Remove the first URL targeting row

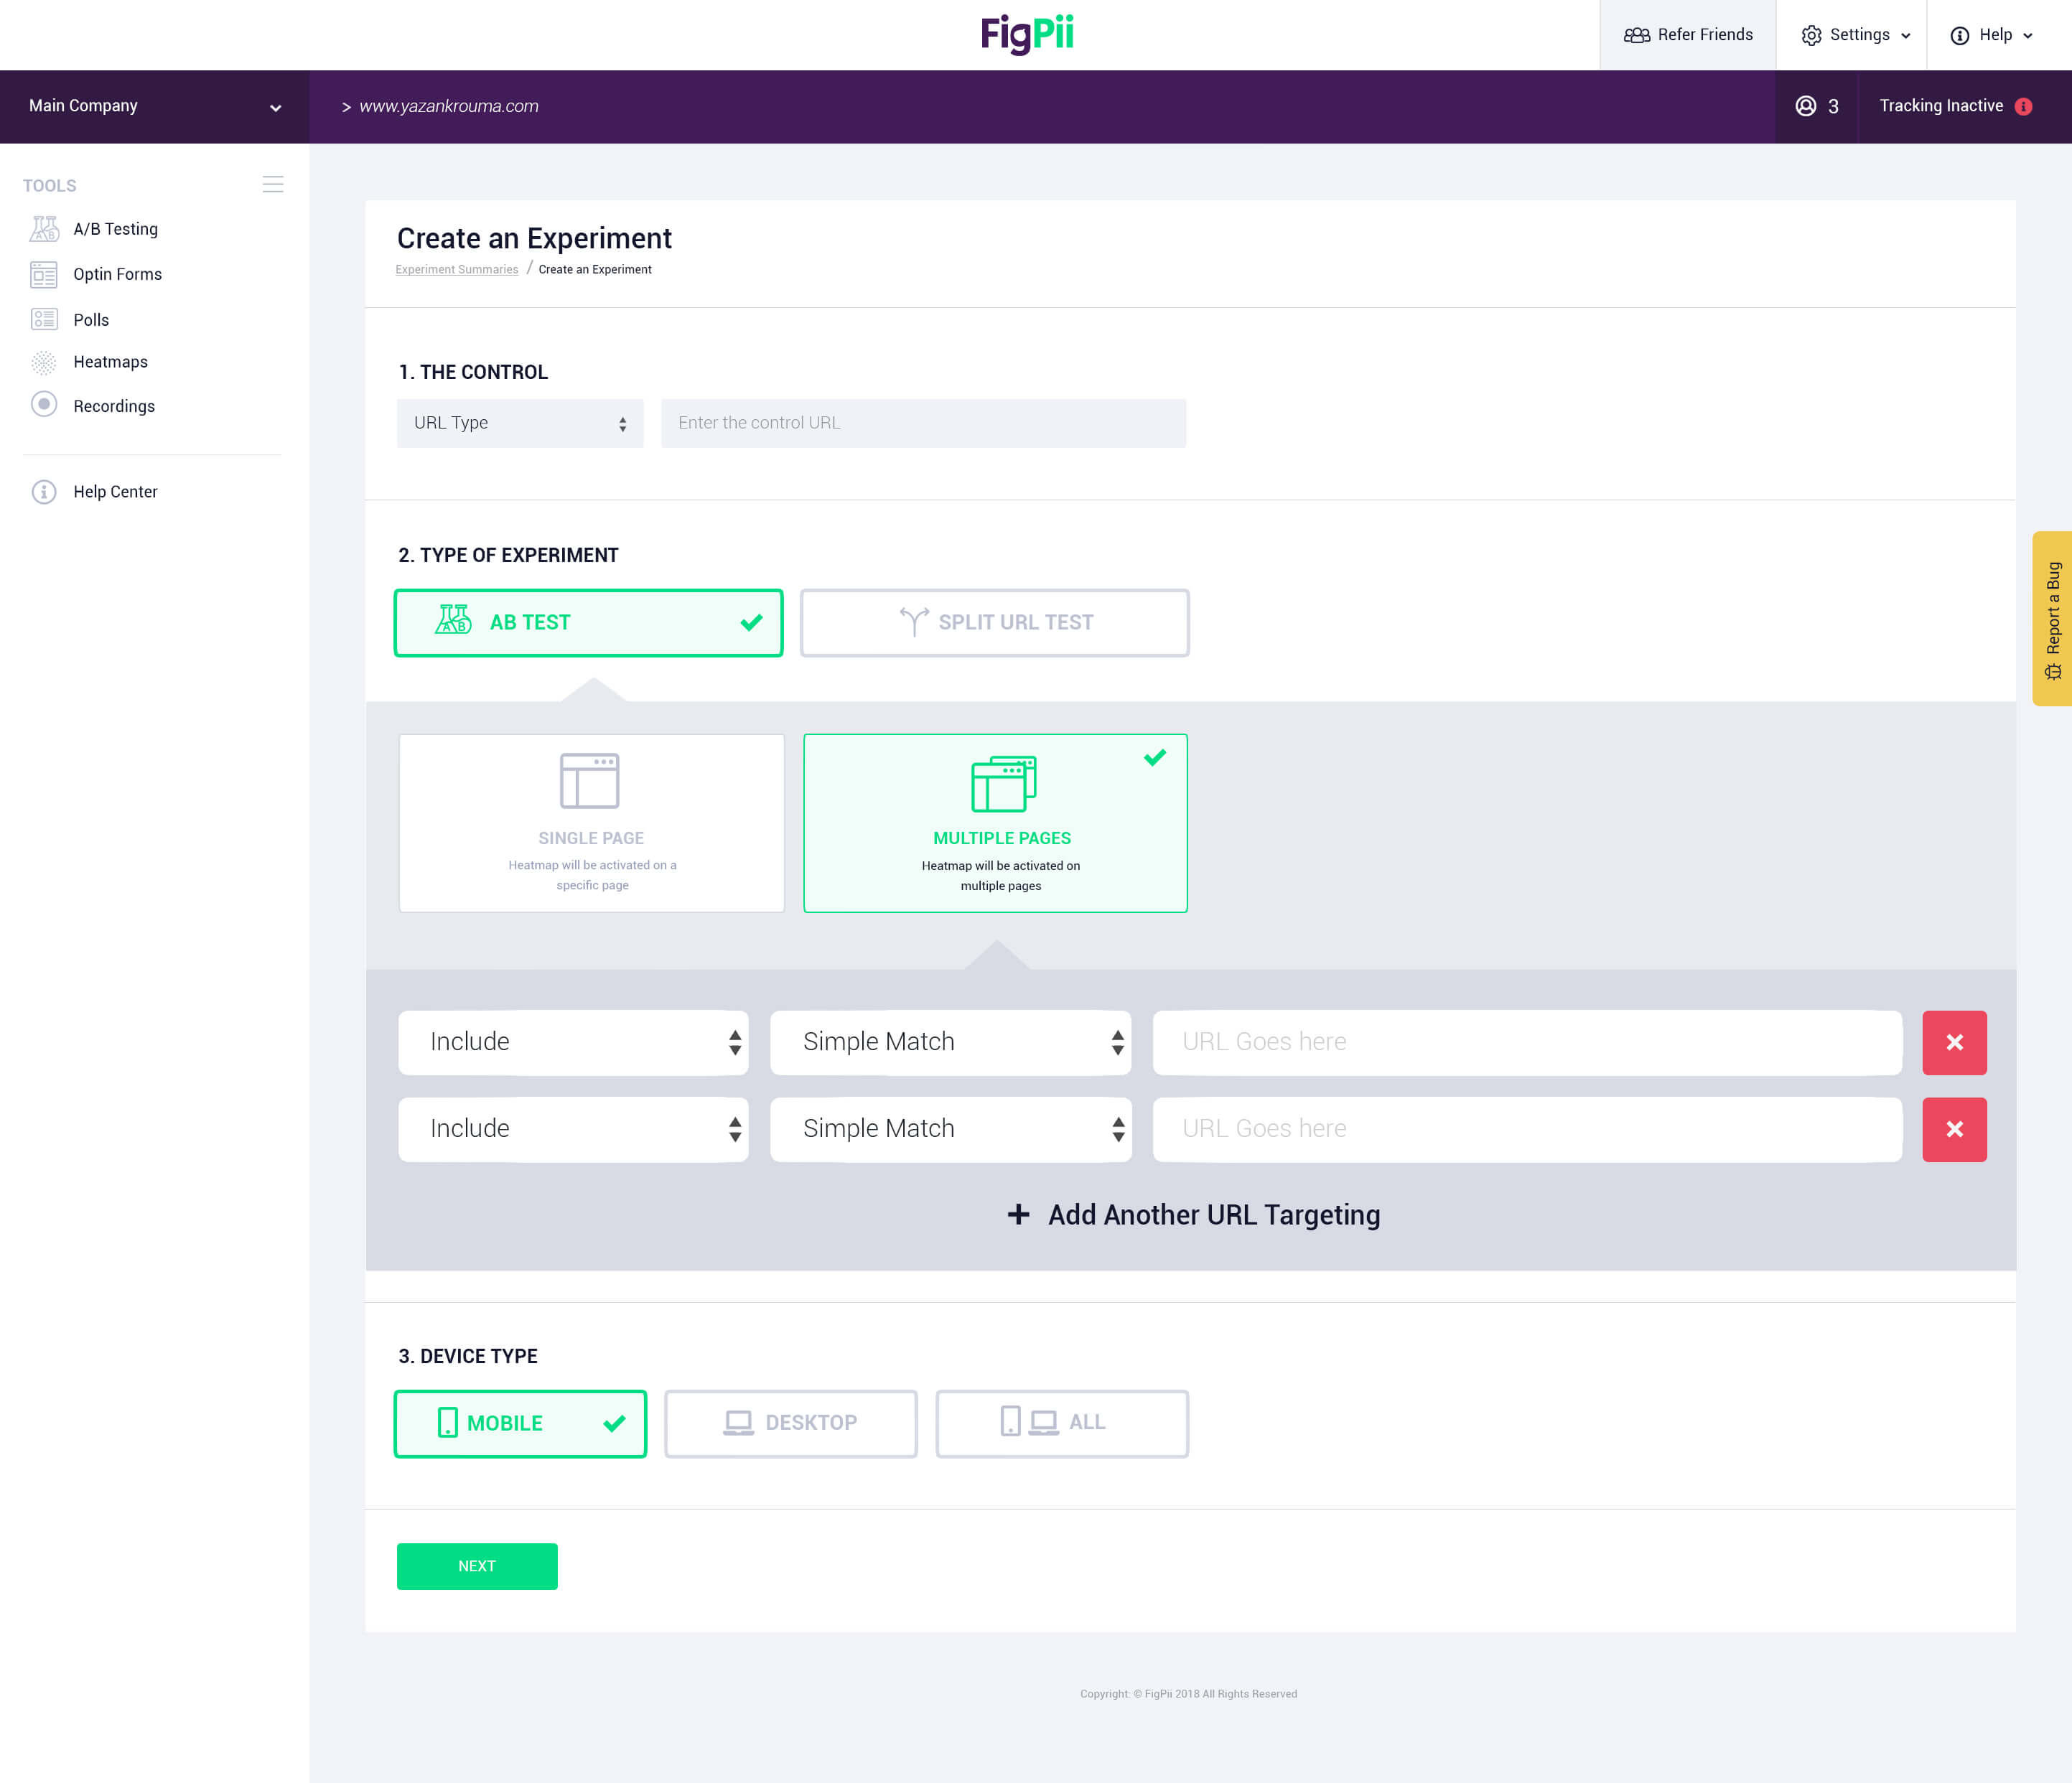coord(1954,1042)
